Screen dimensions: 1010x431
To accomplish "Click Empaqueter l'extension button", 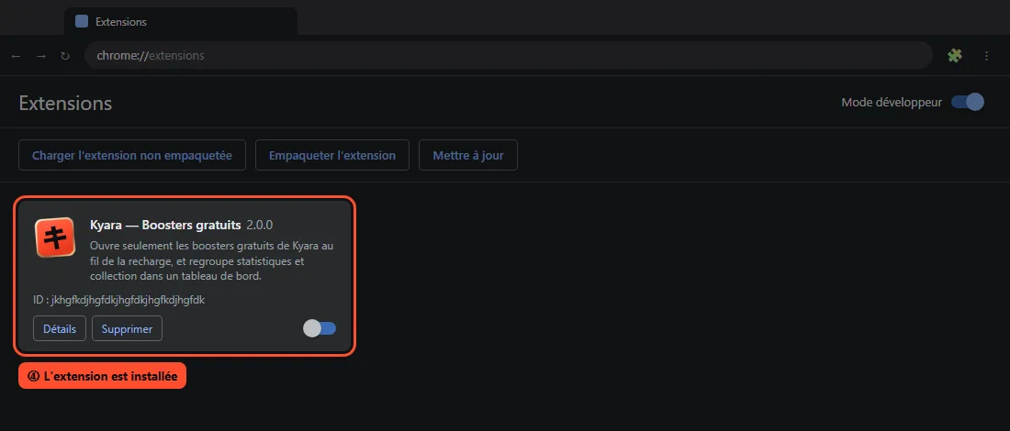I will pyautogui.click(x=332, y=155).
